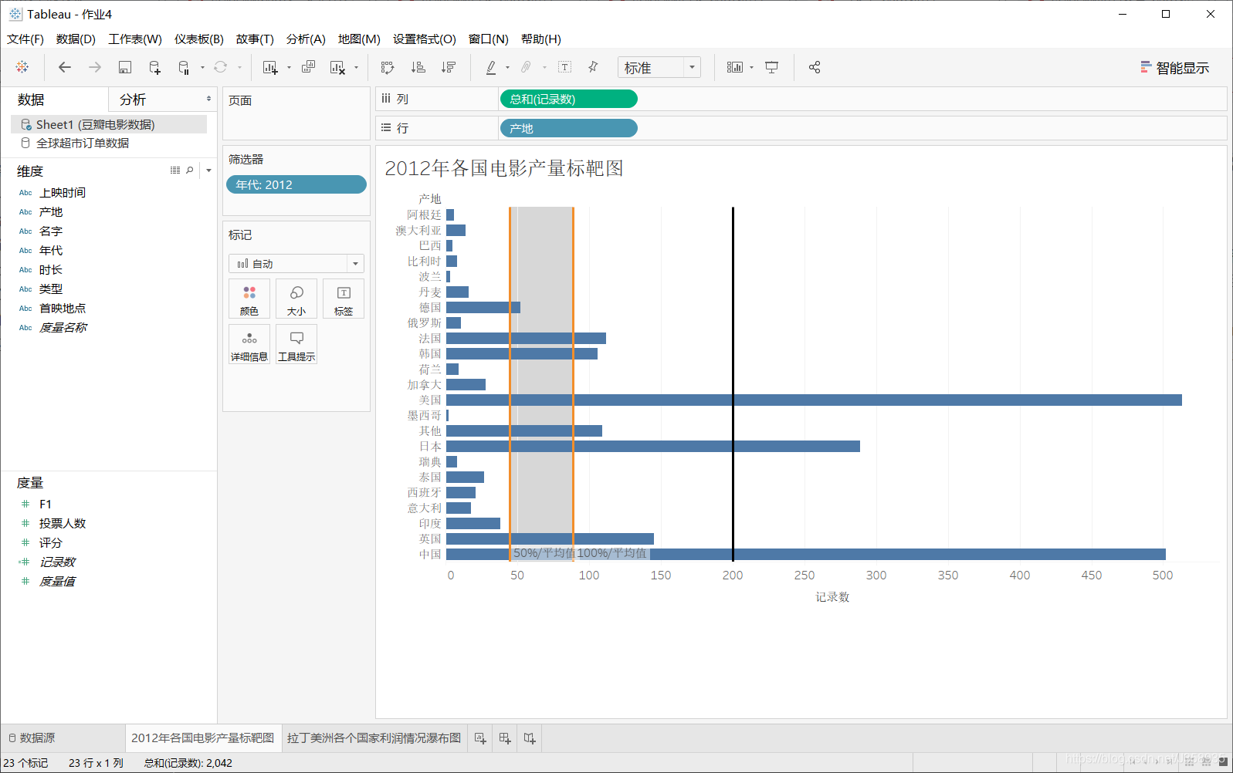Select the 上映时间 dimension field
1233x773 pixels.
click(63, 192)
